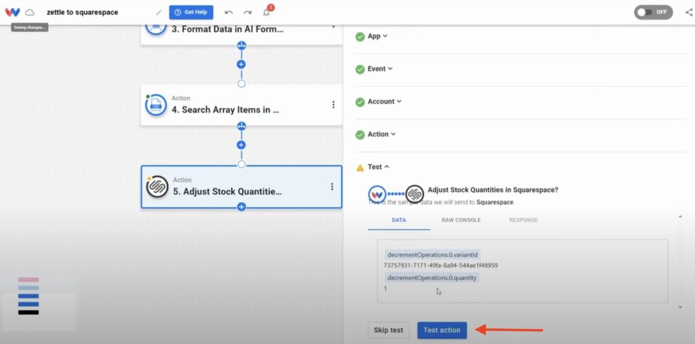Click the Event green check icon
Screen dimensions: 695x344
(x=360, y=69)
